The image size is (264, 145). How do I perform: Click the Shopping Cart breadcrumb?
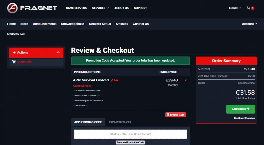point(16,34)
